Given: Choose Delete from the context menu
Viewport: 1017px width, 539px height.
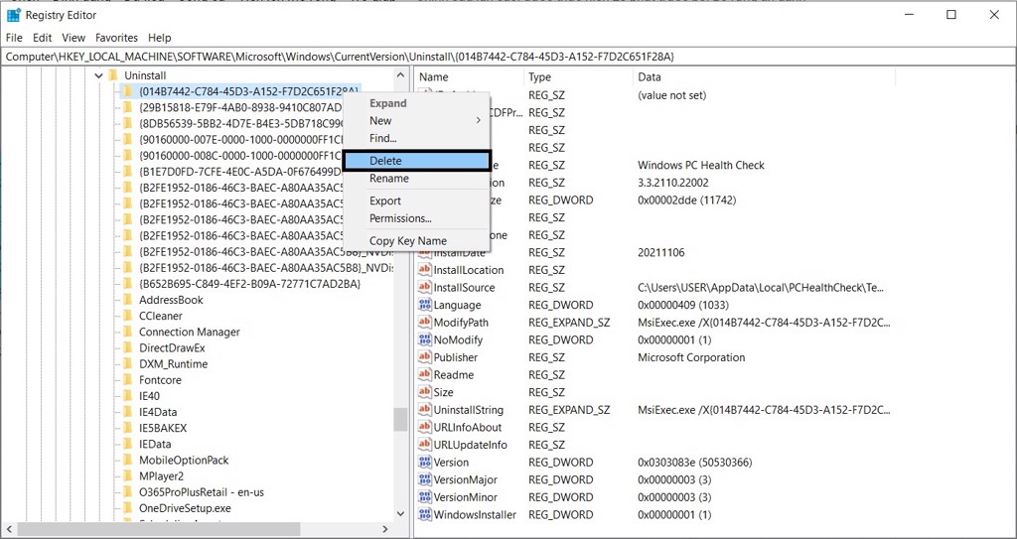Looking at the screenshot, I should pos(416,161).
